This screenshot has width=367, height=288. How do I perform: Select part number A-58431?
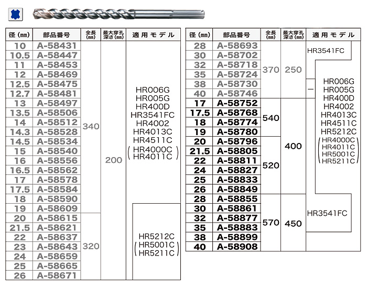[x=57, y=46]
